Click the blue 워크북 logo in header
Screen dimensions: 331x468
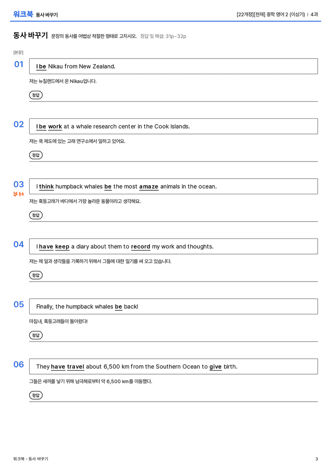(23, 14)
